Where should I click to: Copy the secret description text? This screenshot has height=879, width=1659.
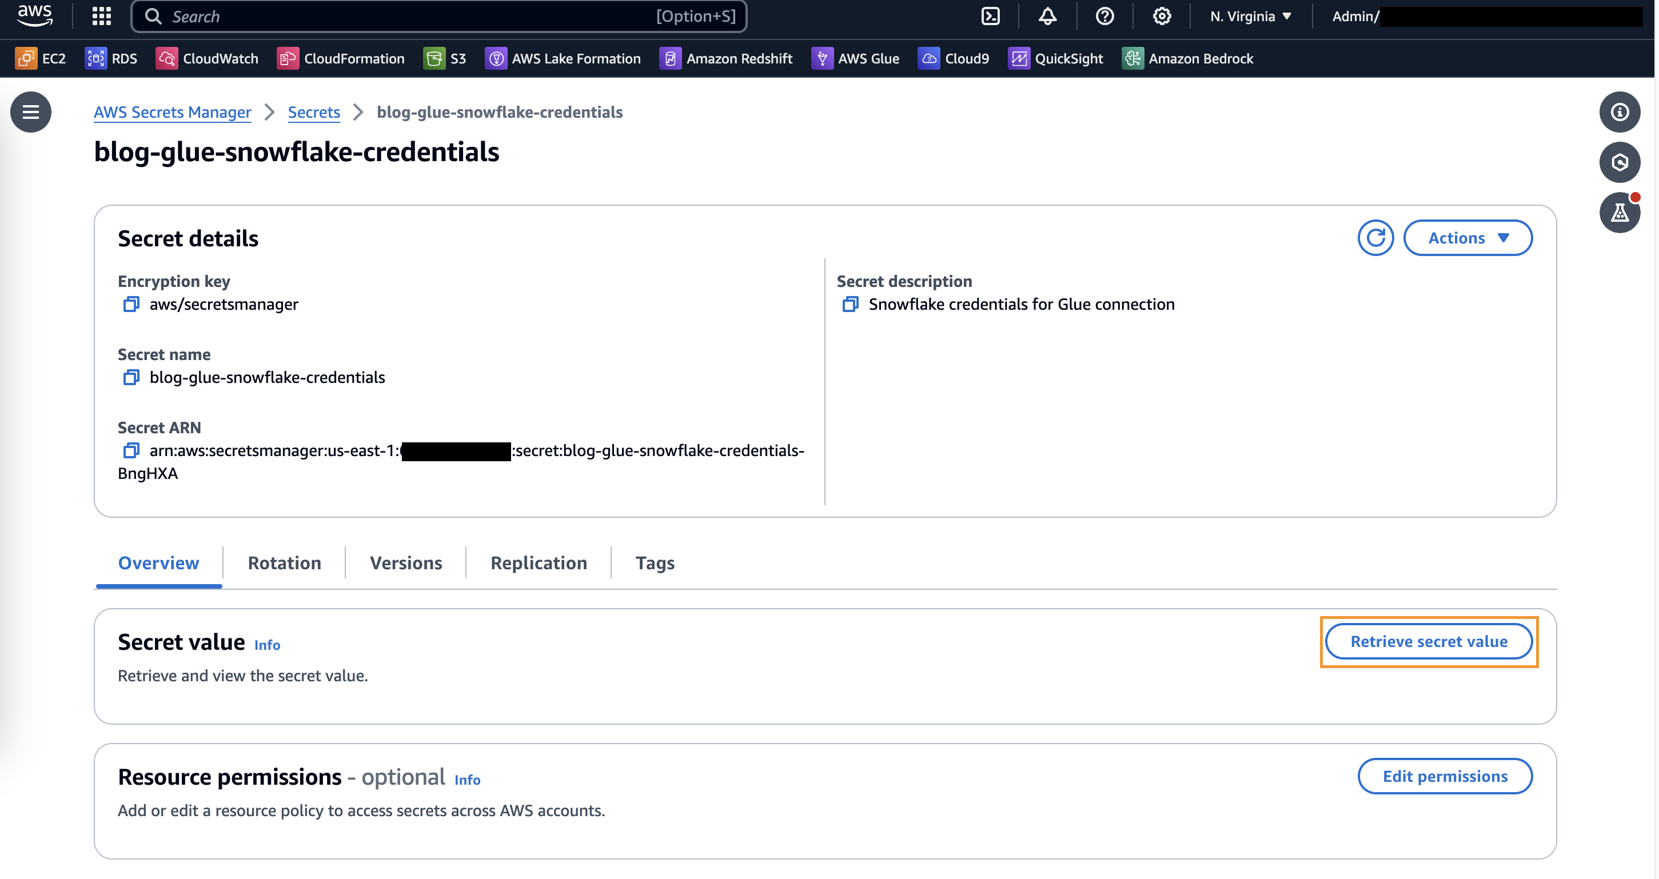[850, 304]
